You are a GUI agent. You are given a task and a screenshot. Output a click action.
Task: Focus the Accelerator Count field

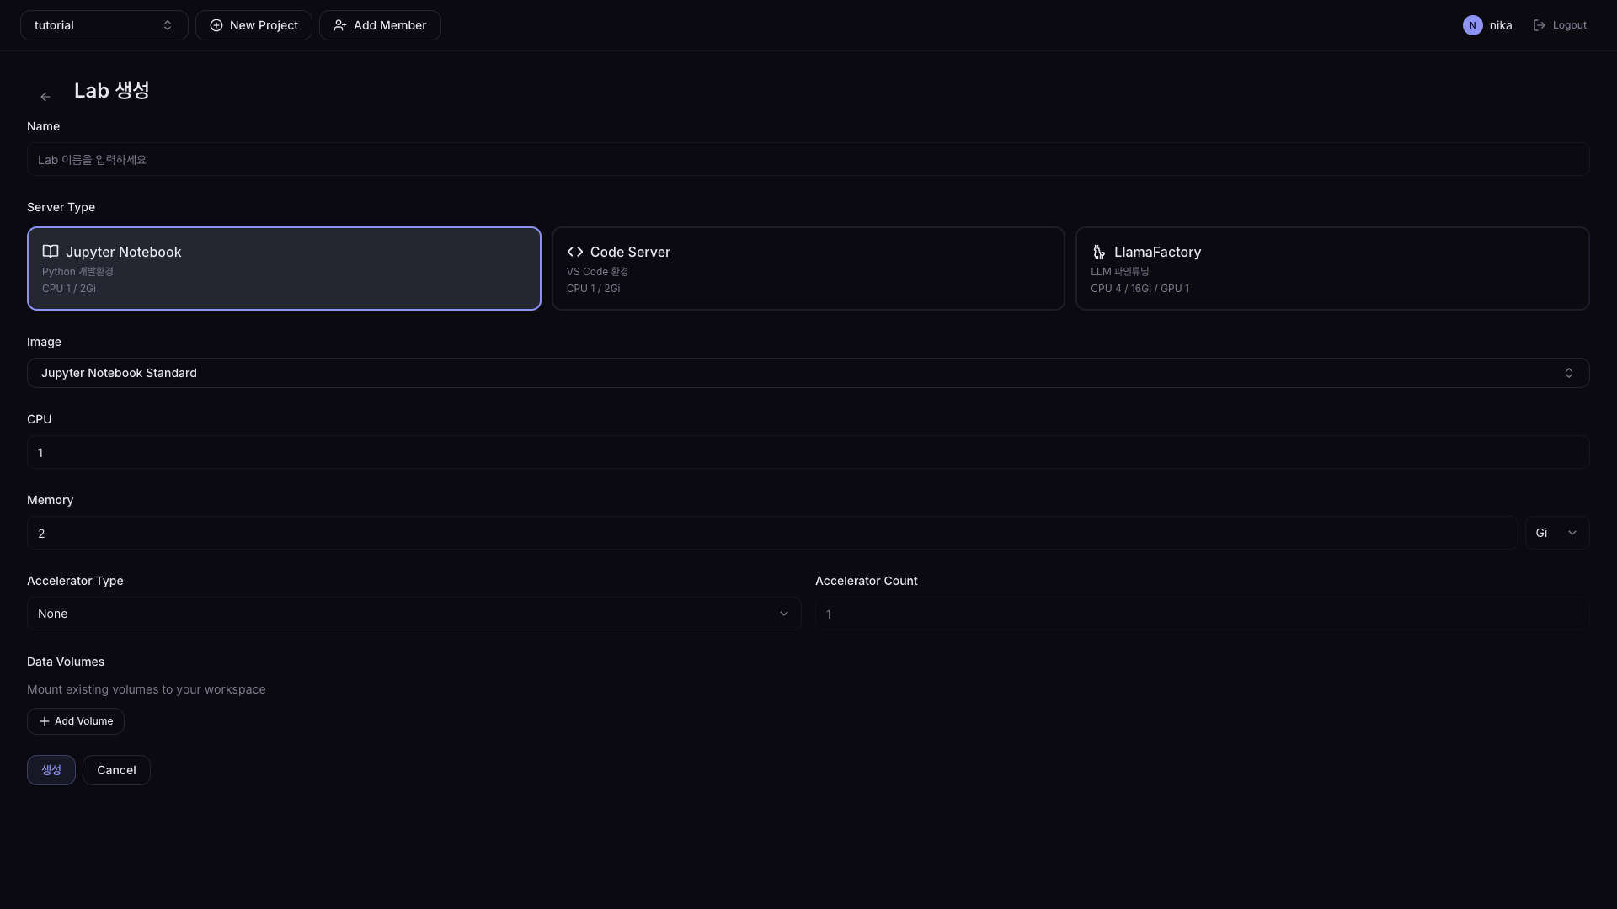(1202, 614)
